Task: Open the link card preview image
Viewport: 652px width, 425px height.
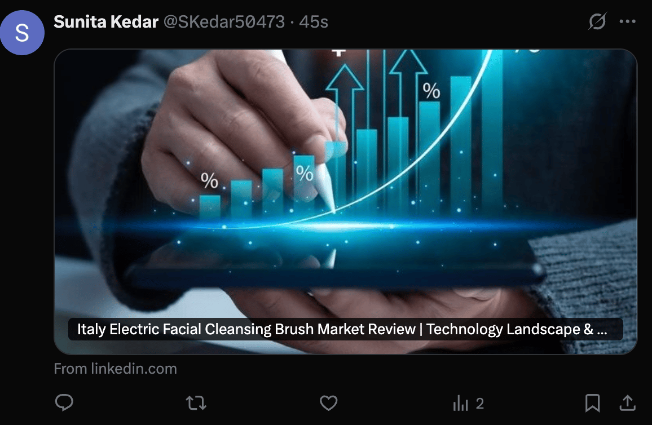Action: [x=346, y=201]
